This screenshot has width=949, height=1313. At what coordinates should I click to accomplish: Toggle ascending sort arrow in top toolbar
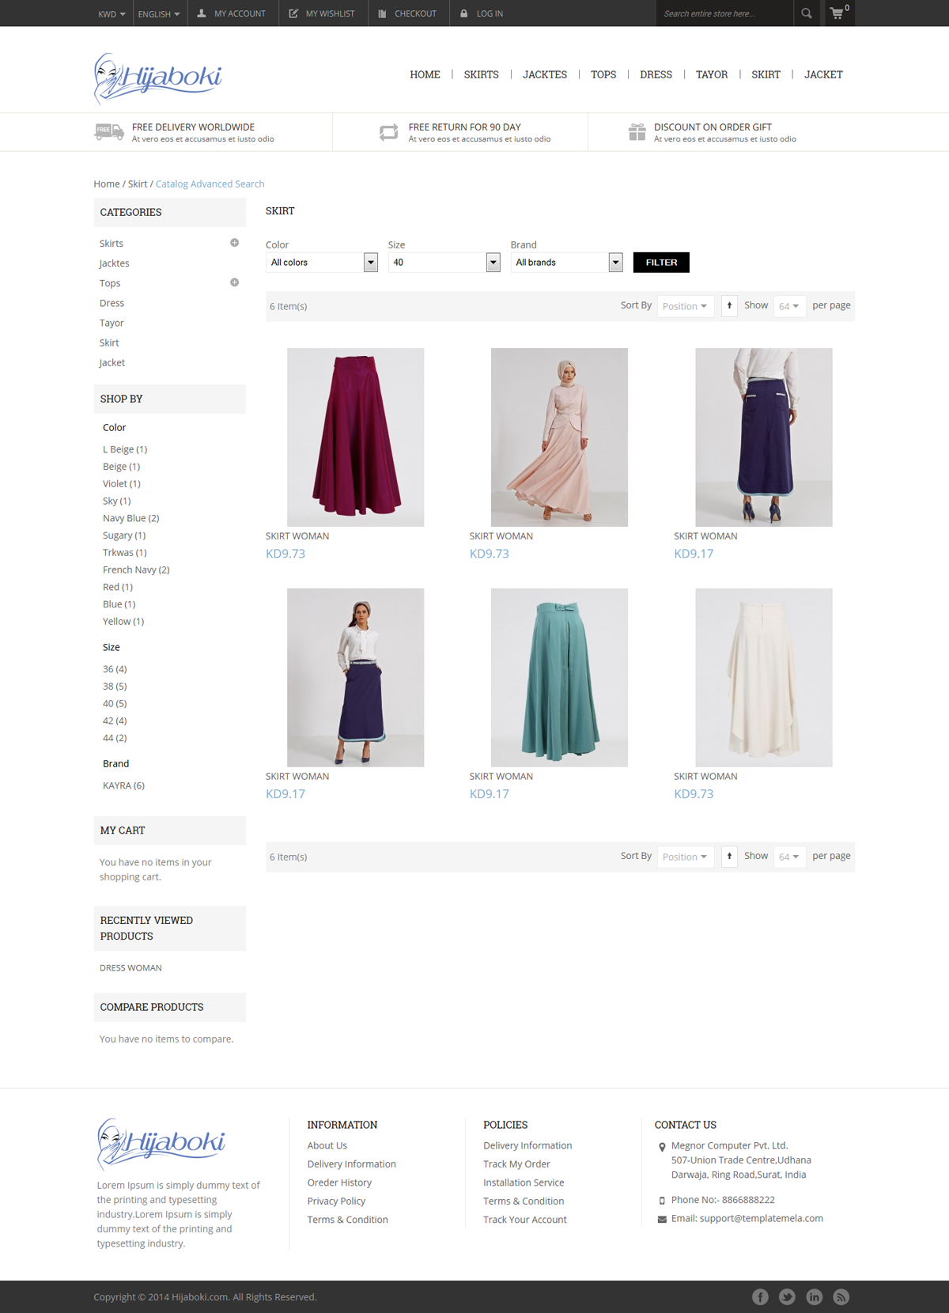tap(729, 305)
